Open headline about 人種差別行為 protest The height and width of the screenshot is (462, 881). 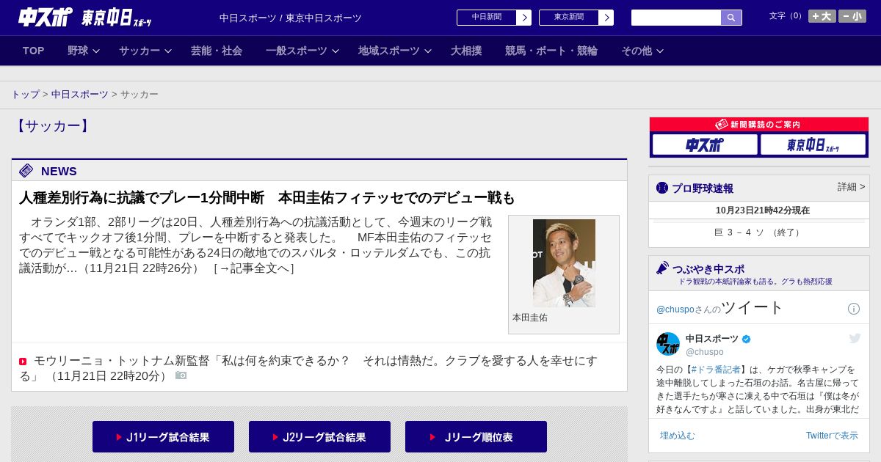[267, 198]
